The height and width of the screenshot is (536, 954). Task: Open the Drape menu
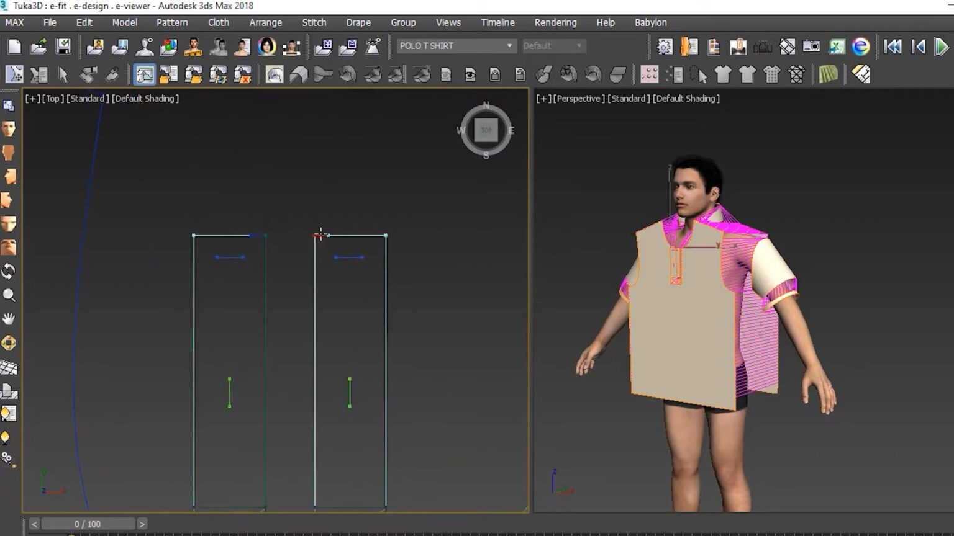(x=358, y=22)
